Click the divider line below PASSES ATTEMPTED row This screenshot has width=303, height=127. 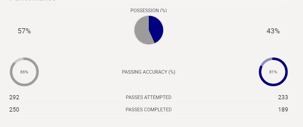click(x=148, y=102)
